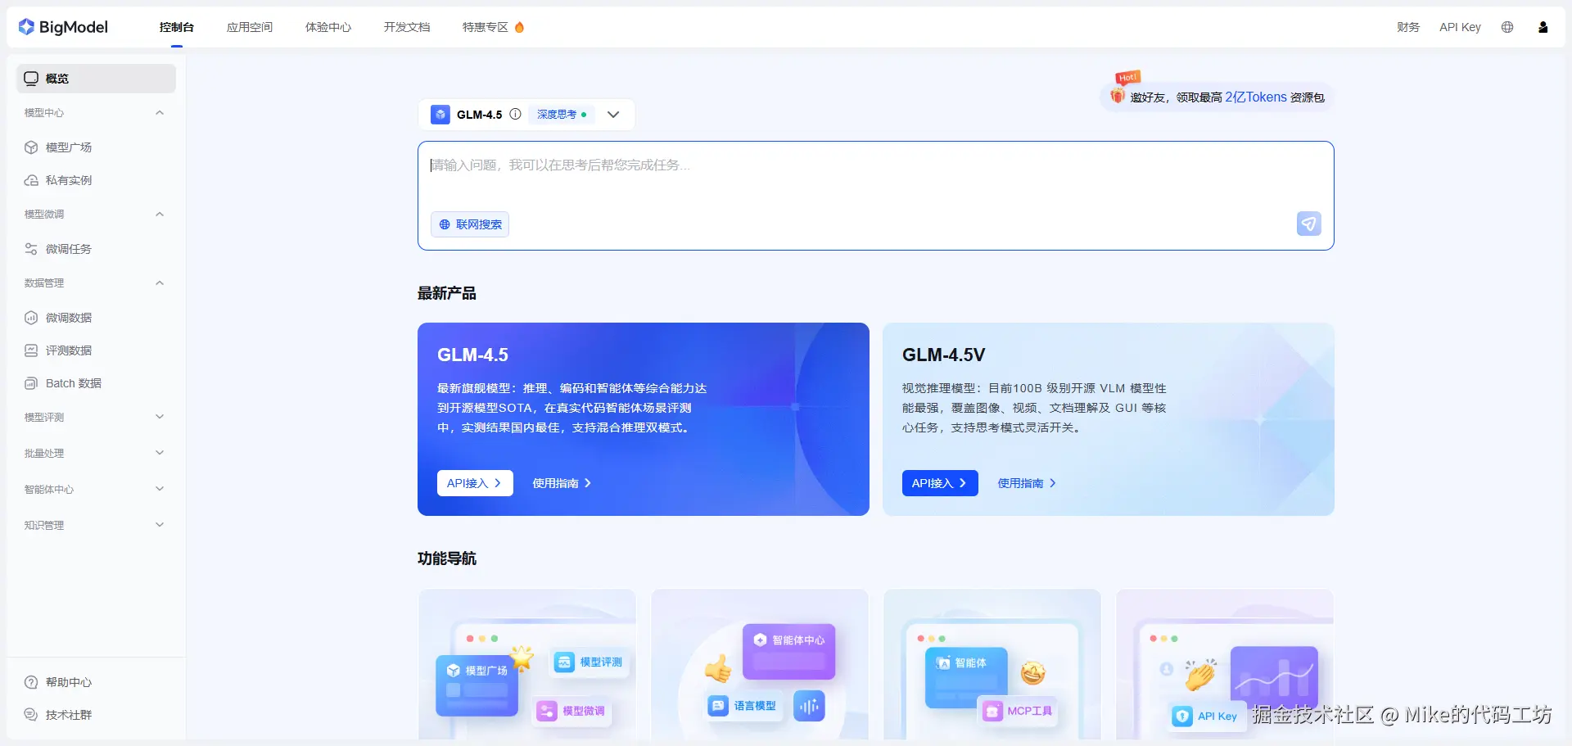Screen dimensions: 1572x746
Task: Click the MCP工具 icon in card
Action: pyautogui.click(x=992, y=711)
